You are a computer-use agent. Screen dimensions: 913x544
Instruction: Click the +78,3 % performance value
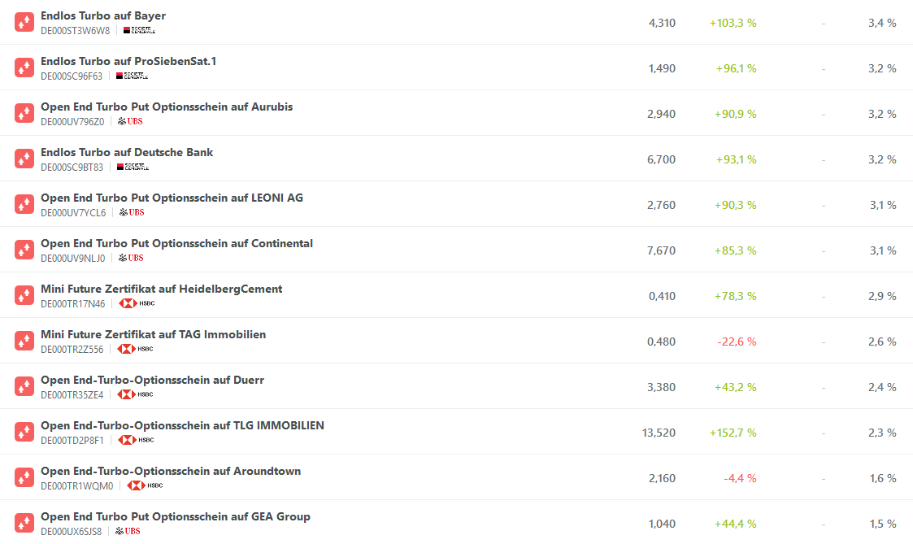coord(736,296)
